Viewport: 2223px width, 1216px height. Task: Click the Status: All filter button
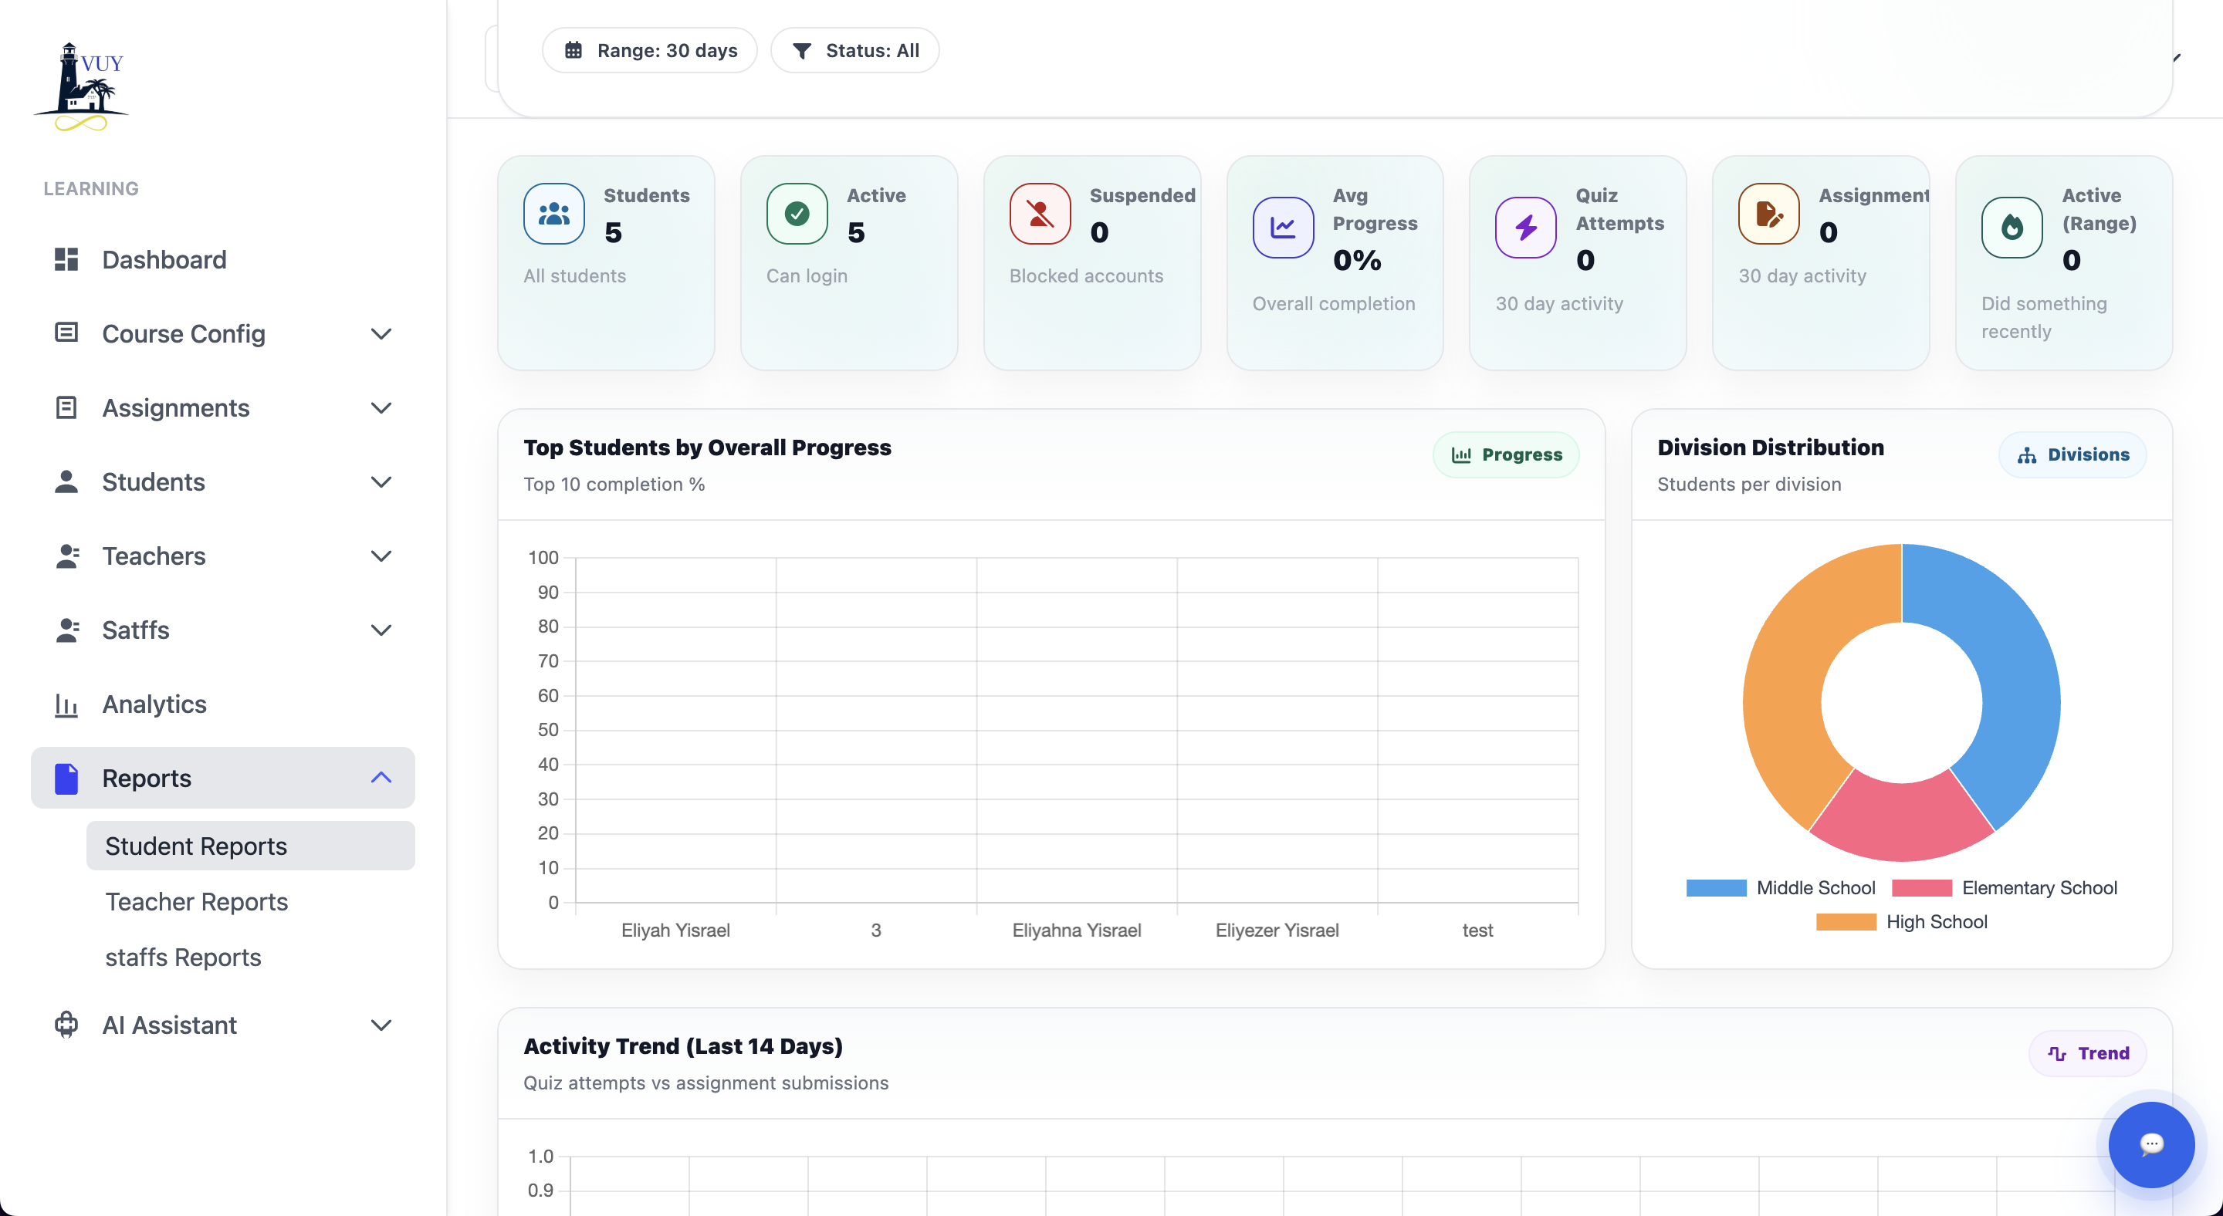[854, 50]
